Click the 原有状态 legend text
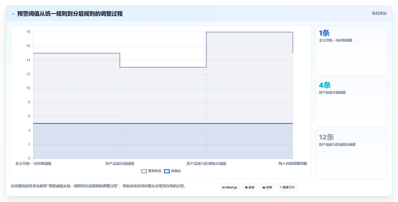Image resolution: width=398 pixels, height=202 pixels. tap(155, 171)
